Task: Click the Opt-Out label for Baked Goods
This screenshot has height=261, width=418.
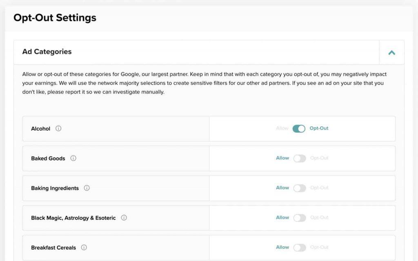Action: click(x=319, y=158)
